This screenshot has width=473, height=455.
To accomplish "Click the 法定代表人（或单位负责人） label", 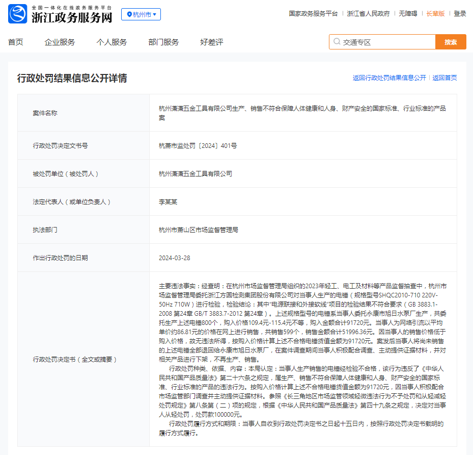I will [71, 202].
